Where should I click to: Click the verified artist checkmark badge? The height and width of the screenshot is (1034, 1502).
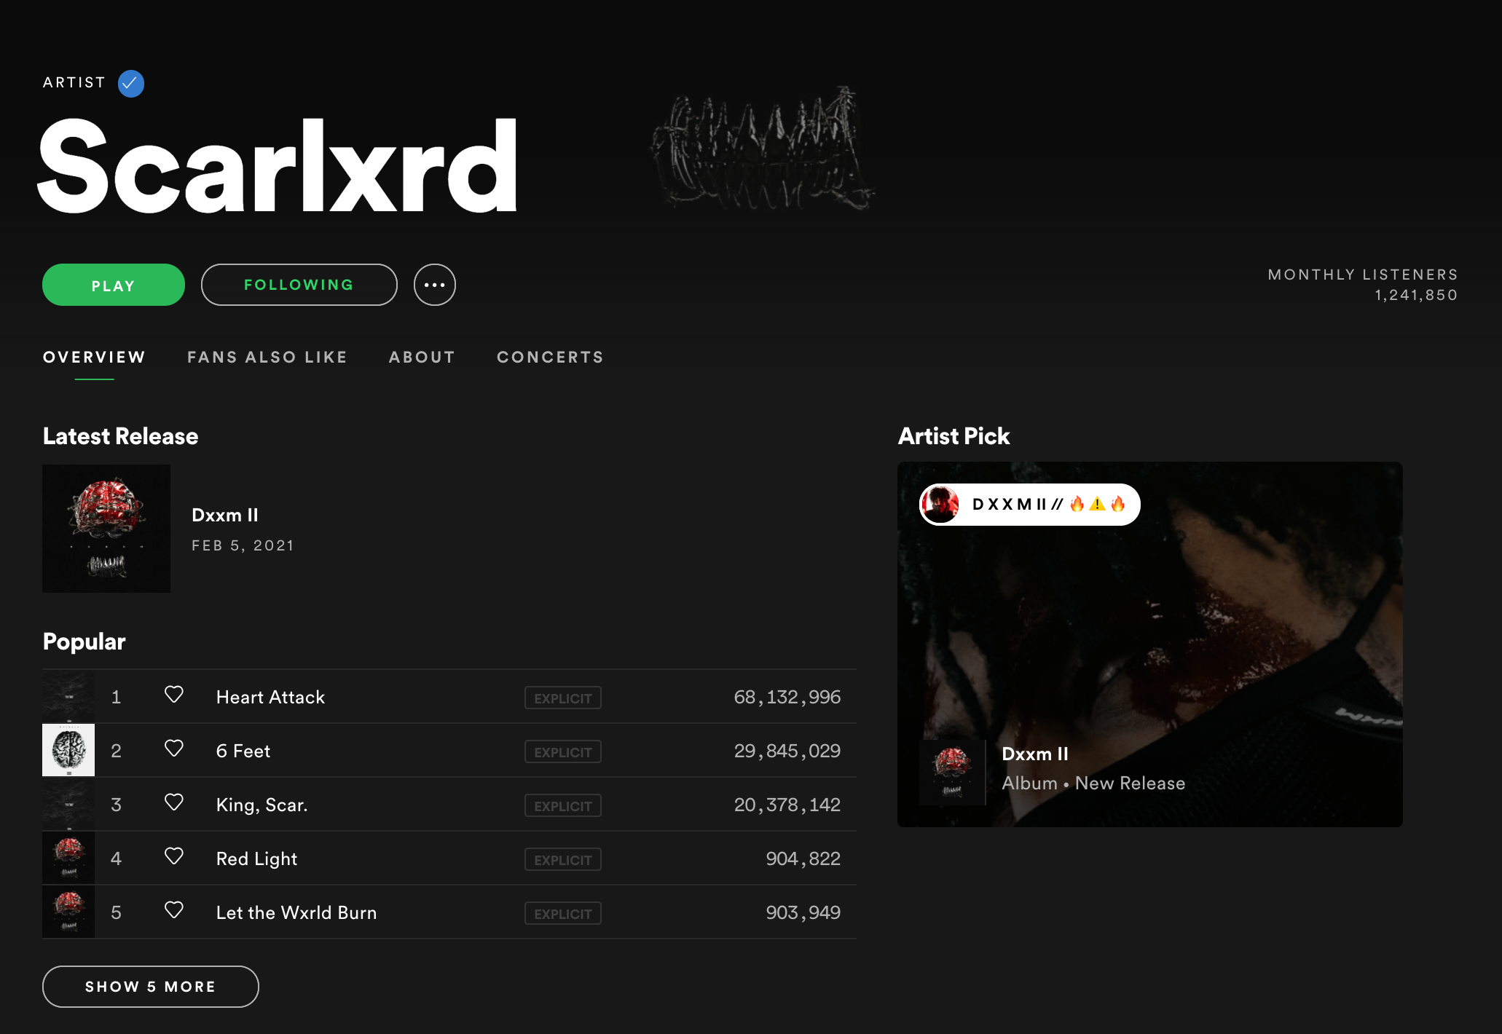(131, 83)
